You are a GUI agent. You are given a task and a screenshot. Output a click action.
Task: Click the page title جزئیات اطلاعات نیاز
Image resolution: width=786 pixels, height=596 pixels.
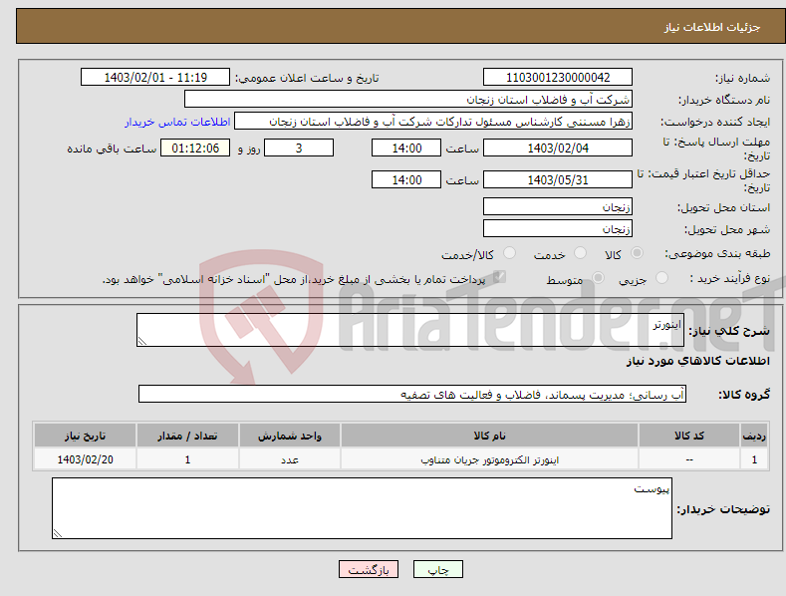pos(712,27)
